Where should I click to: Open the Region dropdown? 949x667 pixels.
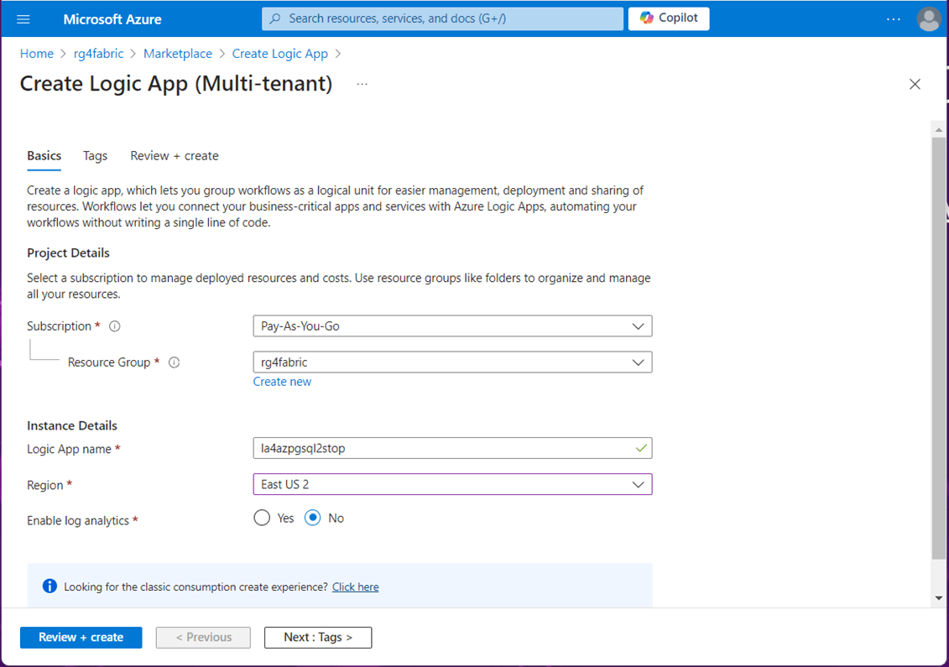[x=452, y=485]
